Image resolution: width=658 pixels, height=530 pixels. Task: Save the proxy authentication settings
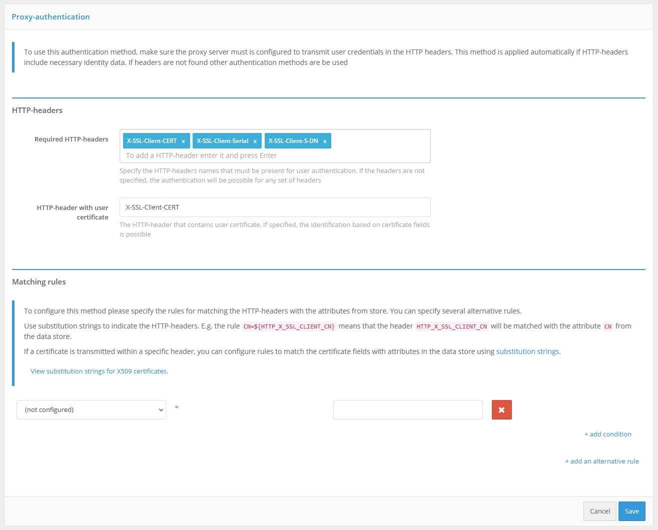click(631, 511)
